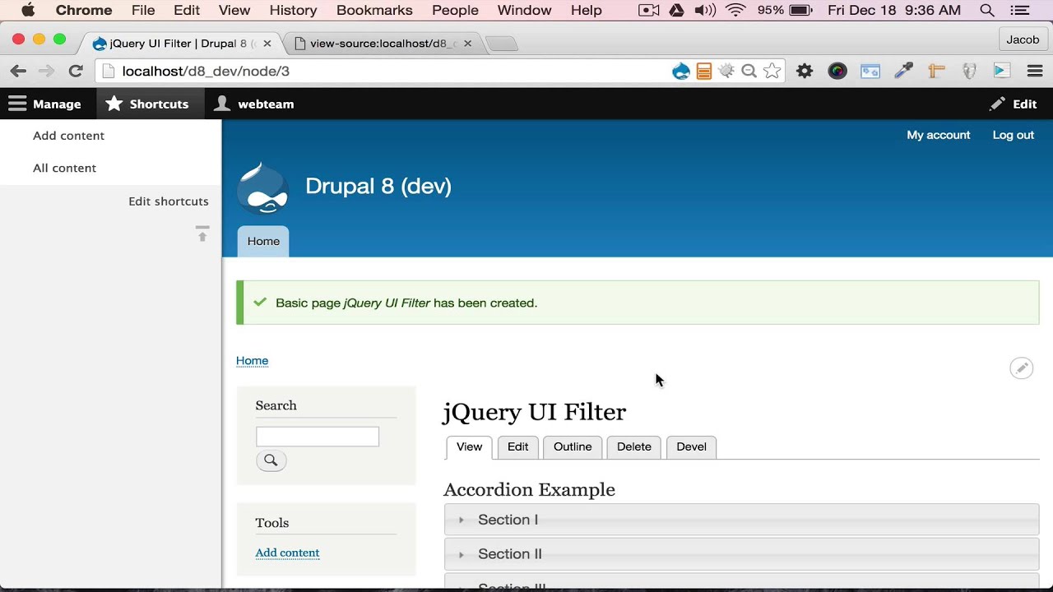Open a new tab with the blank tab button
This screenshot has width=1053, height=592.
(x=502, y=44)
